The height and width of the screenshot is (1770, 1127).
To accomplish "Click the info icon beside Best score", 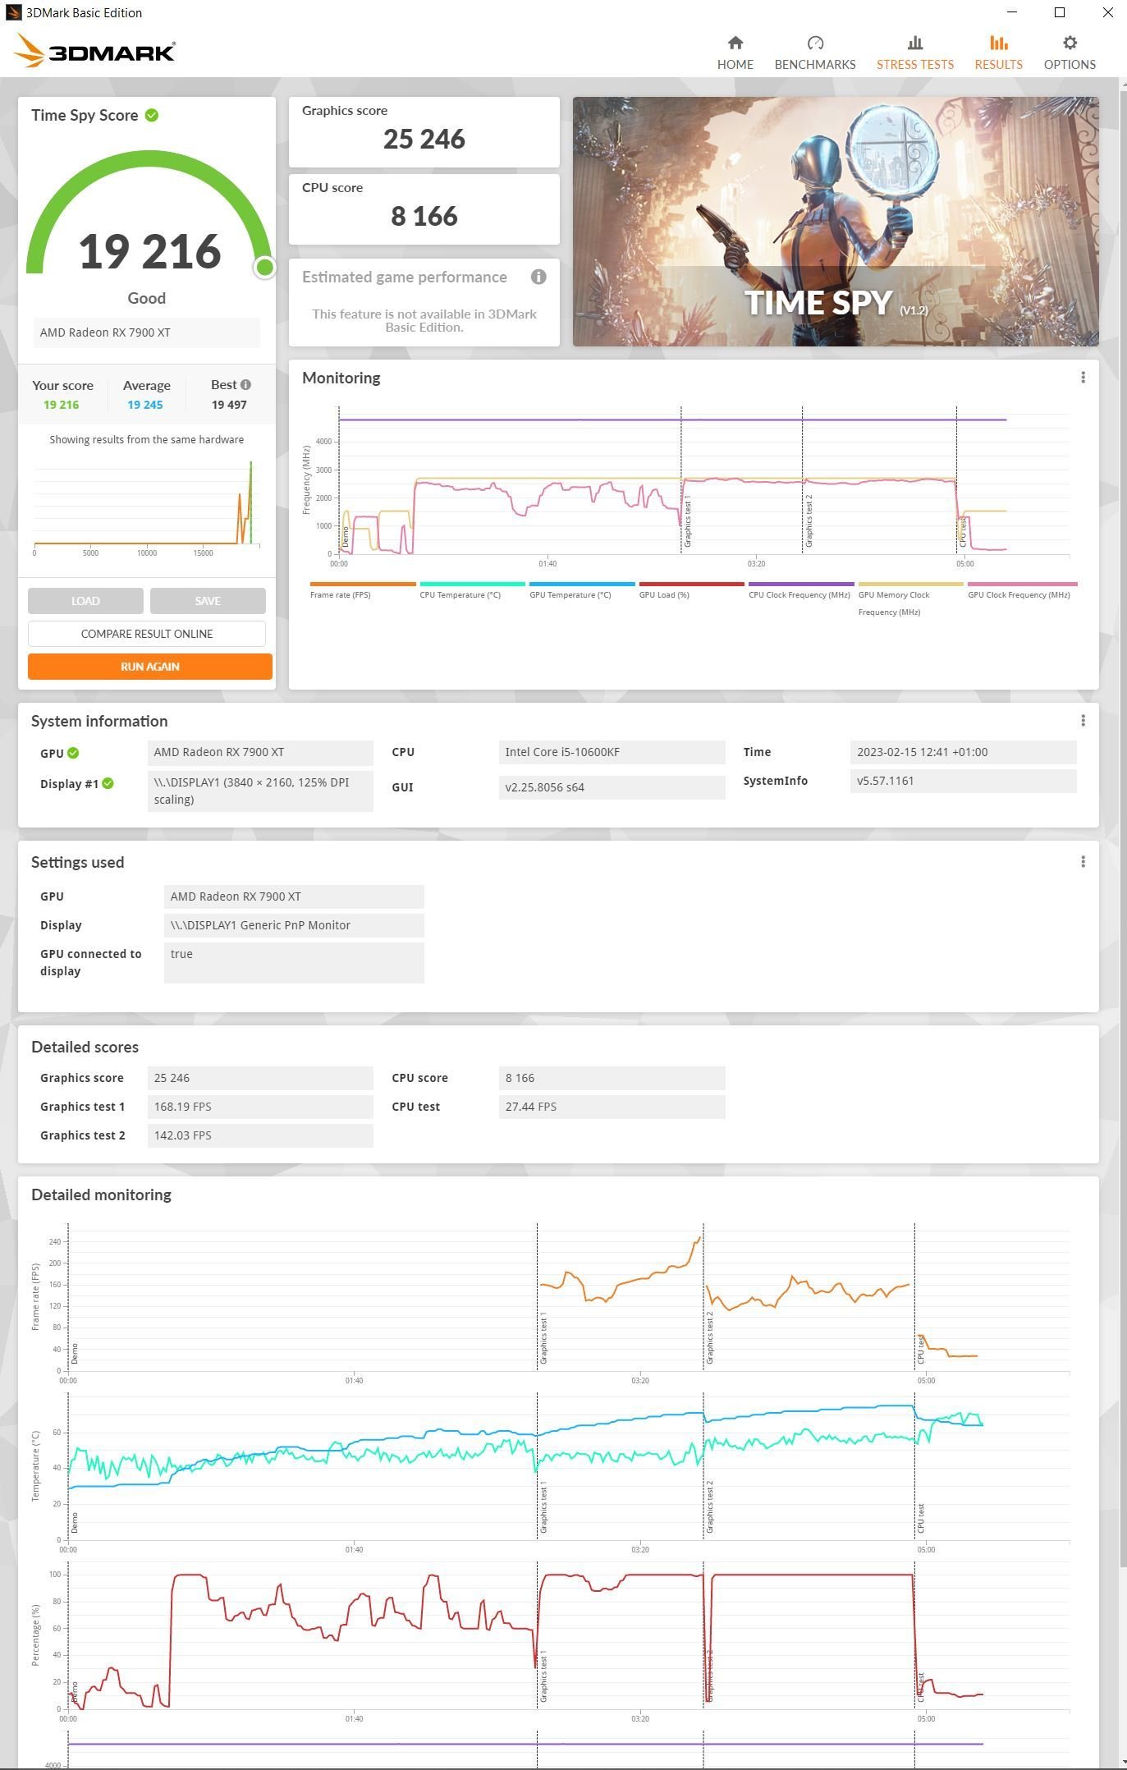I will pos(245,385).
